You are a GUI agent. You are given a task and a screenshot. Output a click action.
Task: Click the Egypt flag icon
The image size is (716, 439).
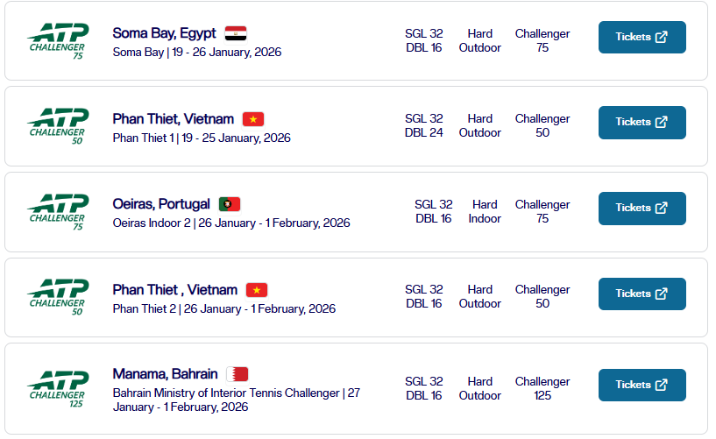coord(236,33)
